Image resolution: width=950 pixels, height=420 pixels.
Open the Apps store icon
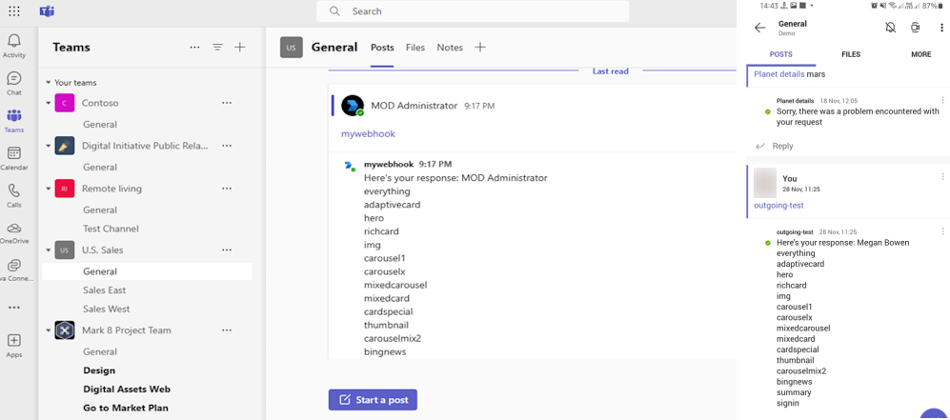[14, 346]
